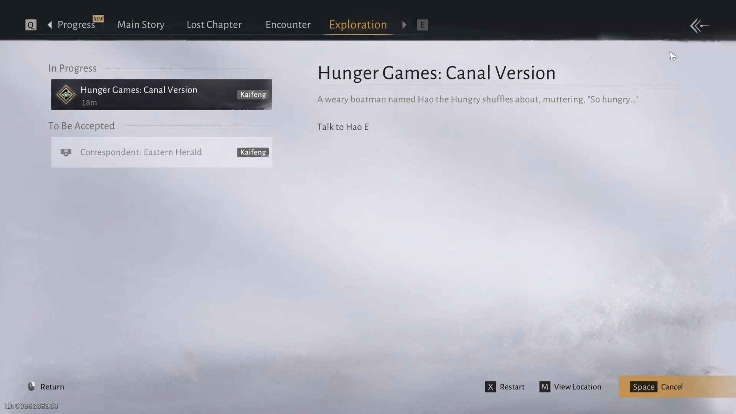Screen dimensions: 736x414
Task: Select the Encounter tab
Action: pos(288,25)
